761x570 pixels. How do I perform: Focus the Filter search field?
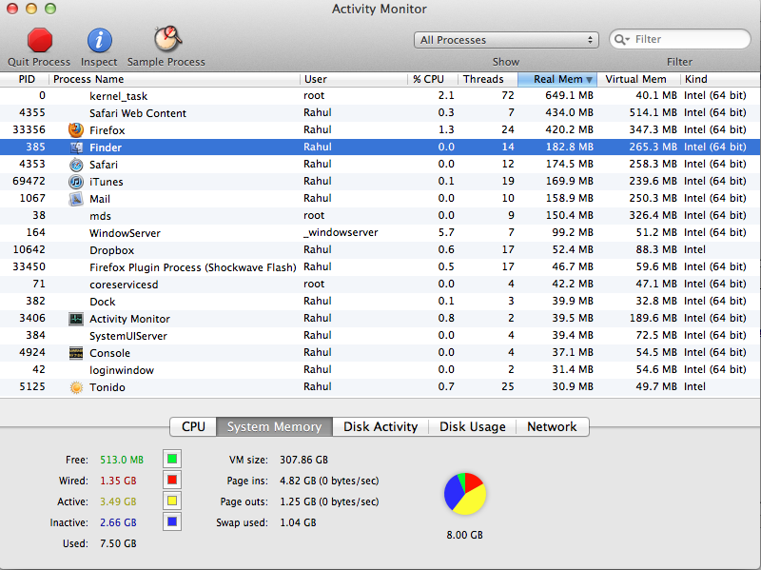680,39
